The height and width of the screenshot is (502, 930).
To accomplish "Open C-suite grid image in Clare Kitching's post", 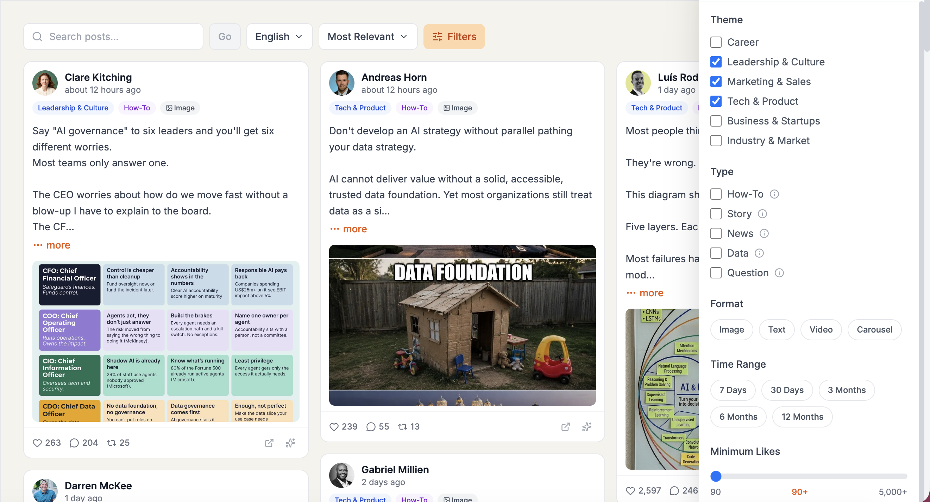I will pos(166,341).
